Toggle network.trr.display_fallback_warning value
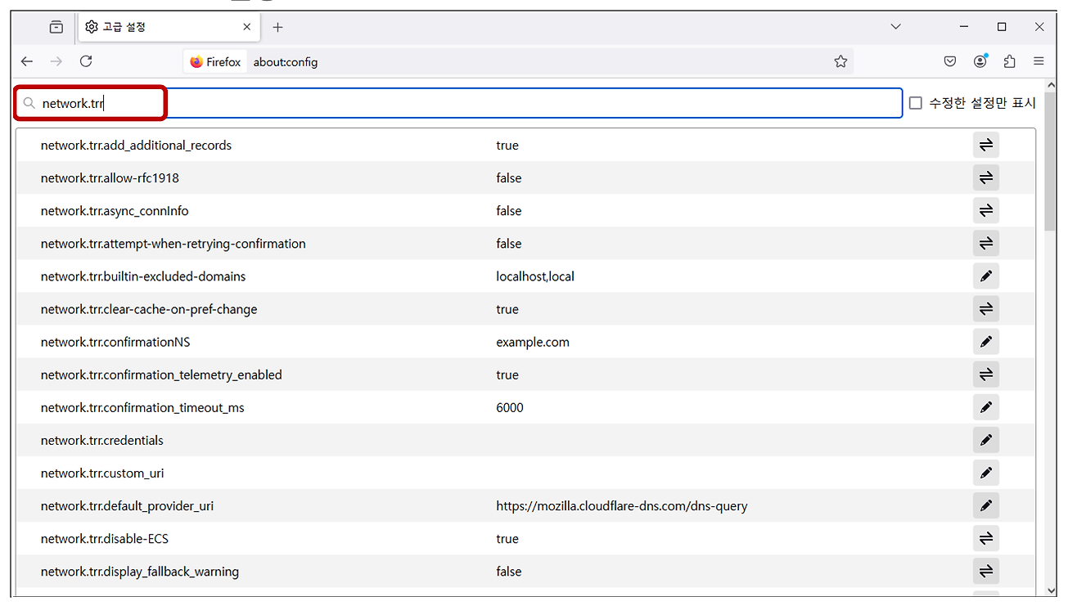This screenshot has height=610, width=1077. pyautogui.click(x=986, y=571)
